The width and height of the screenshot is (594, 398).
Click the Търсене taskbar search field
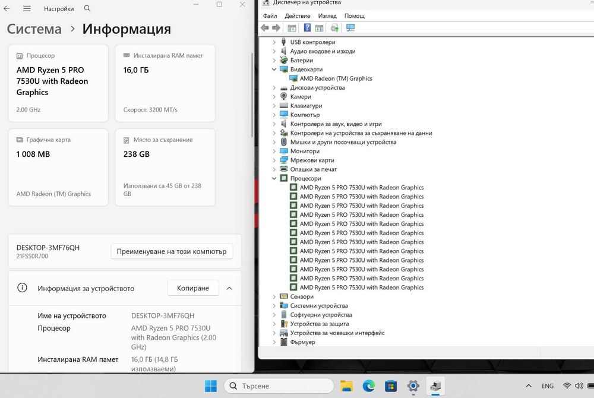(x=279, y=386)
